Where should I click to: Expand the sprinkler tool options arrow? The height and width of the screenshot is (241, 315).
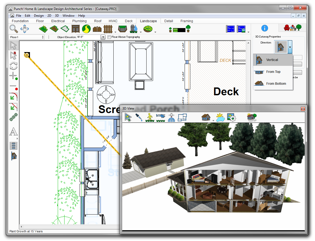click(x=141, y=32)
